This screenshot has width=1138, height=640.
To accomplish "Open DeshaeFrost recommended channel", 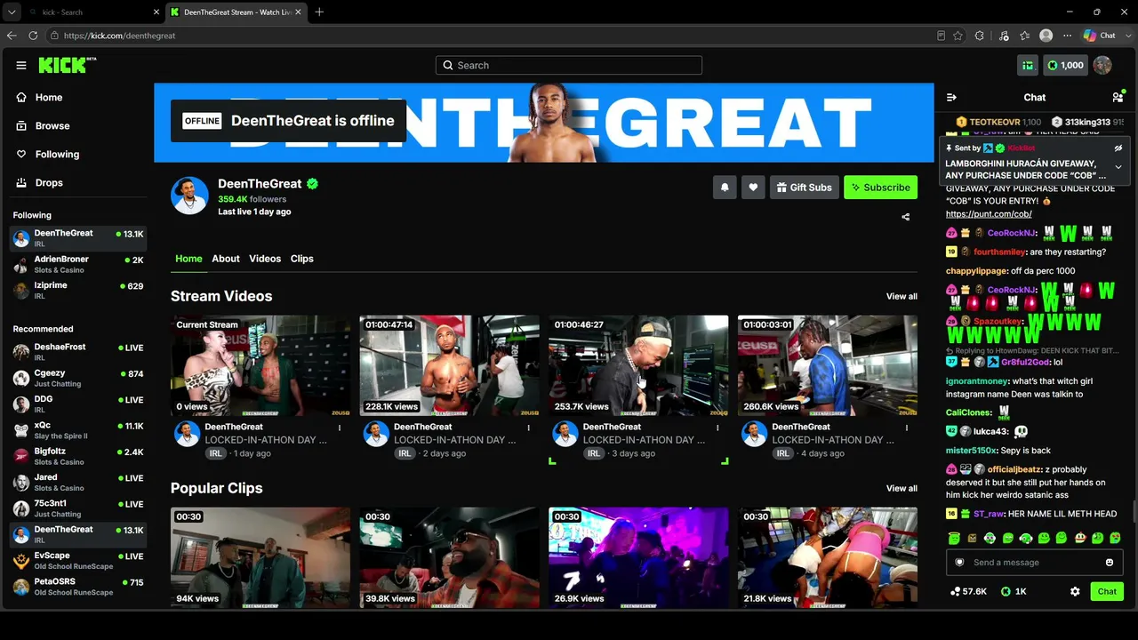I will point(77,352).
